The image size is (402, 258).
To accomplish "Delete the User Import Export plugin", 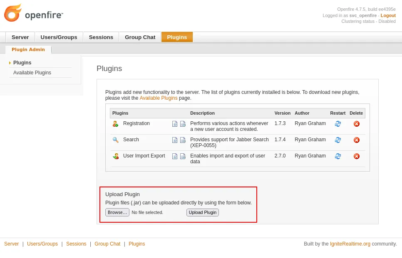I will (356, 156).
